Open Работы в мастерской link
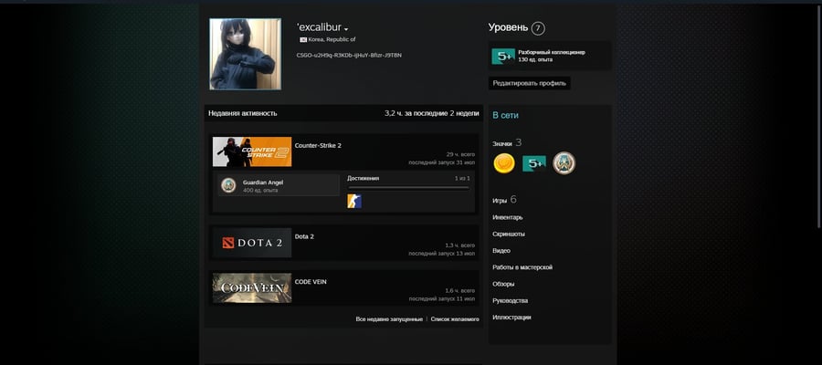This screenshot has height=365, width=822. pos(522,267)
